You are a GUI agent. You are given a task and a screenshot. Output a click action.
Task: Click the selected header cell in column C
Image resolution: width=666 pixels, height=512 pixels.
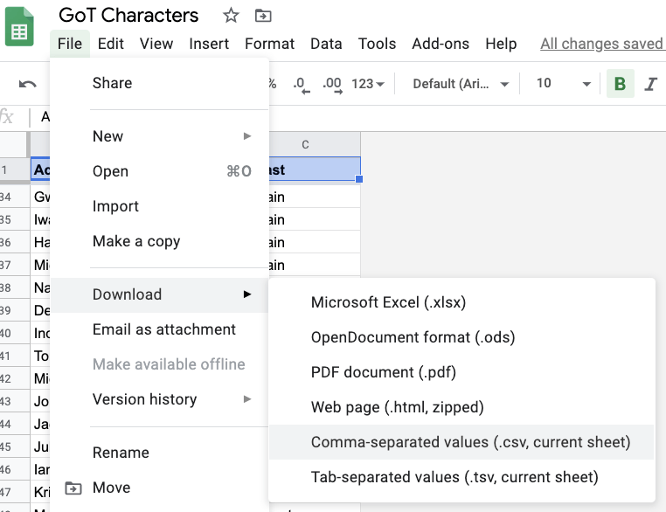click(x=315, y=170)
